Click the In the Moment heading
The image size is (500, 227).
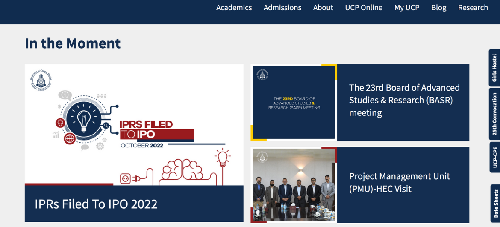(x=73, y=43)
